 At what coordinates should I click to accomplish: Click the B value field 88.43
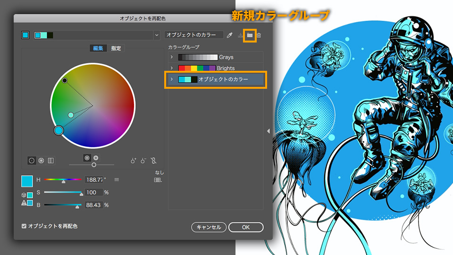click(x=93, y=205)
